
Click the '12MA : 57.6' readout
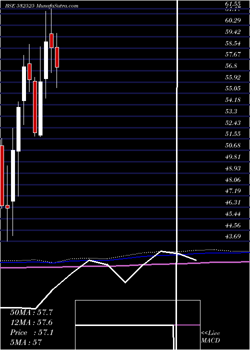point(31,322)
